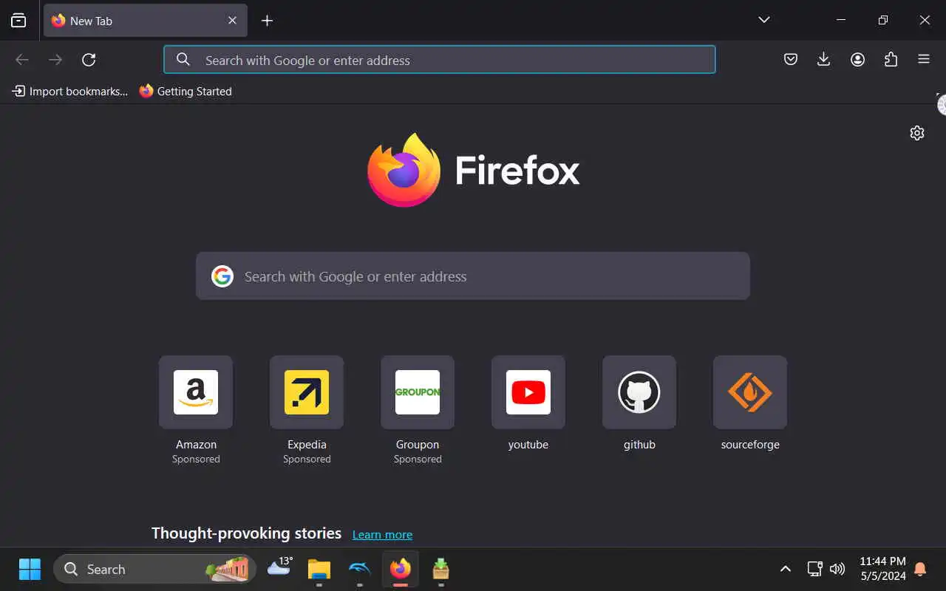Click the Google G icon in search box

pos(222,276)
